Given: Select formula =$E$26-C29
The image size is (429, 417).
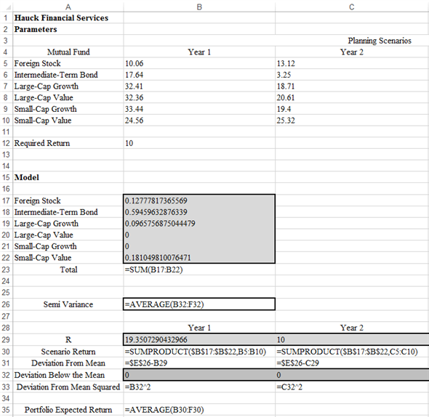Looking at the screenshot, I should (352, 363).
